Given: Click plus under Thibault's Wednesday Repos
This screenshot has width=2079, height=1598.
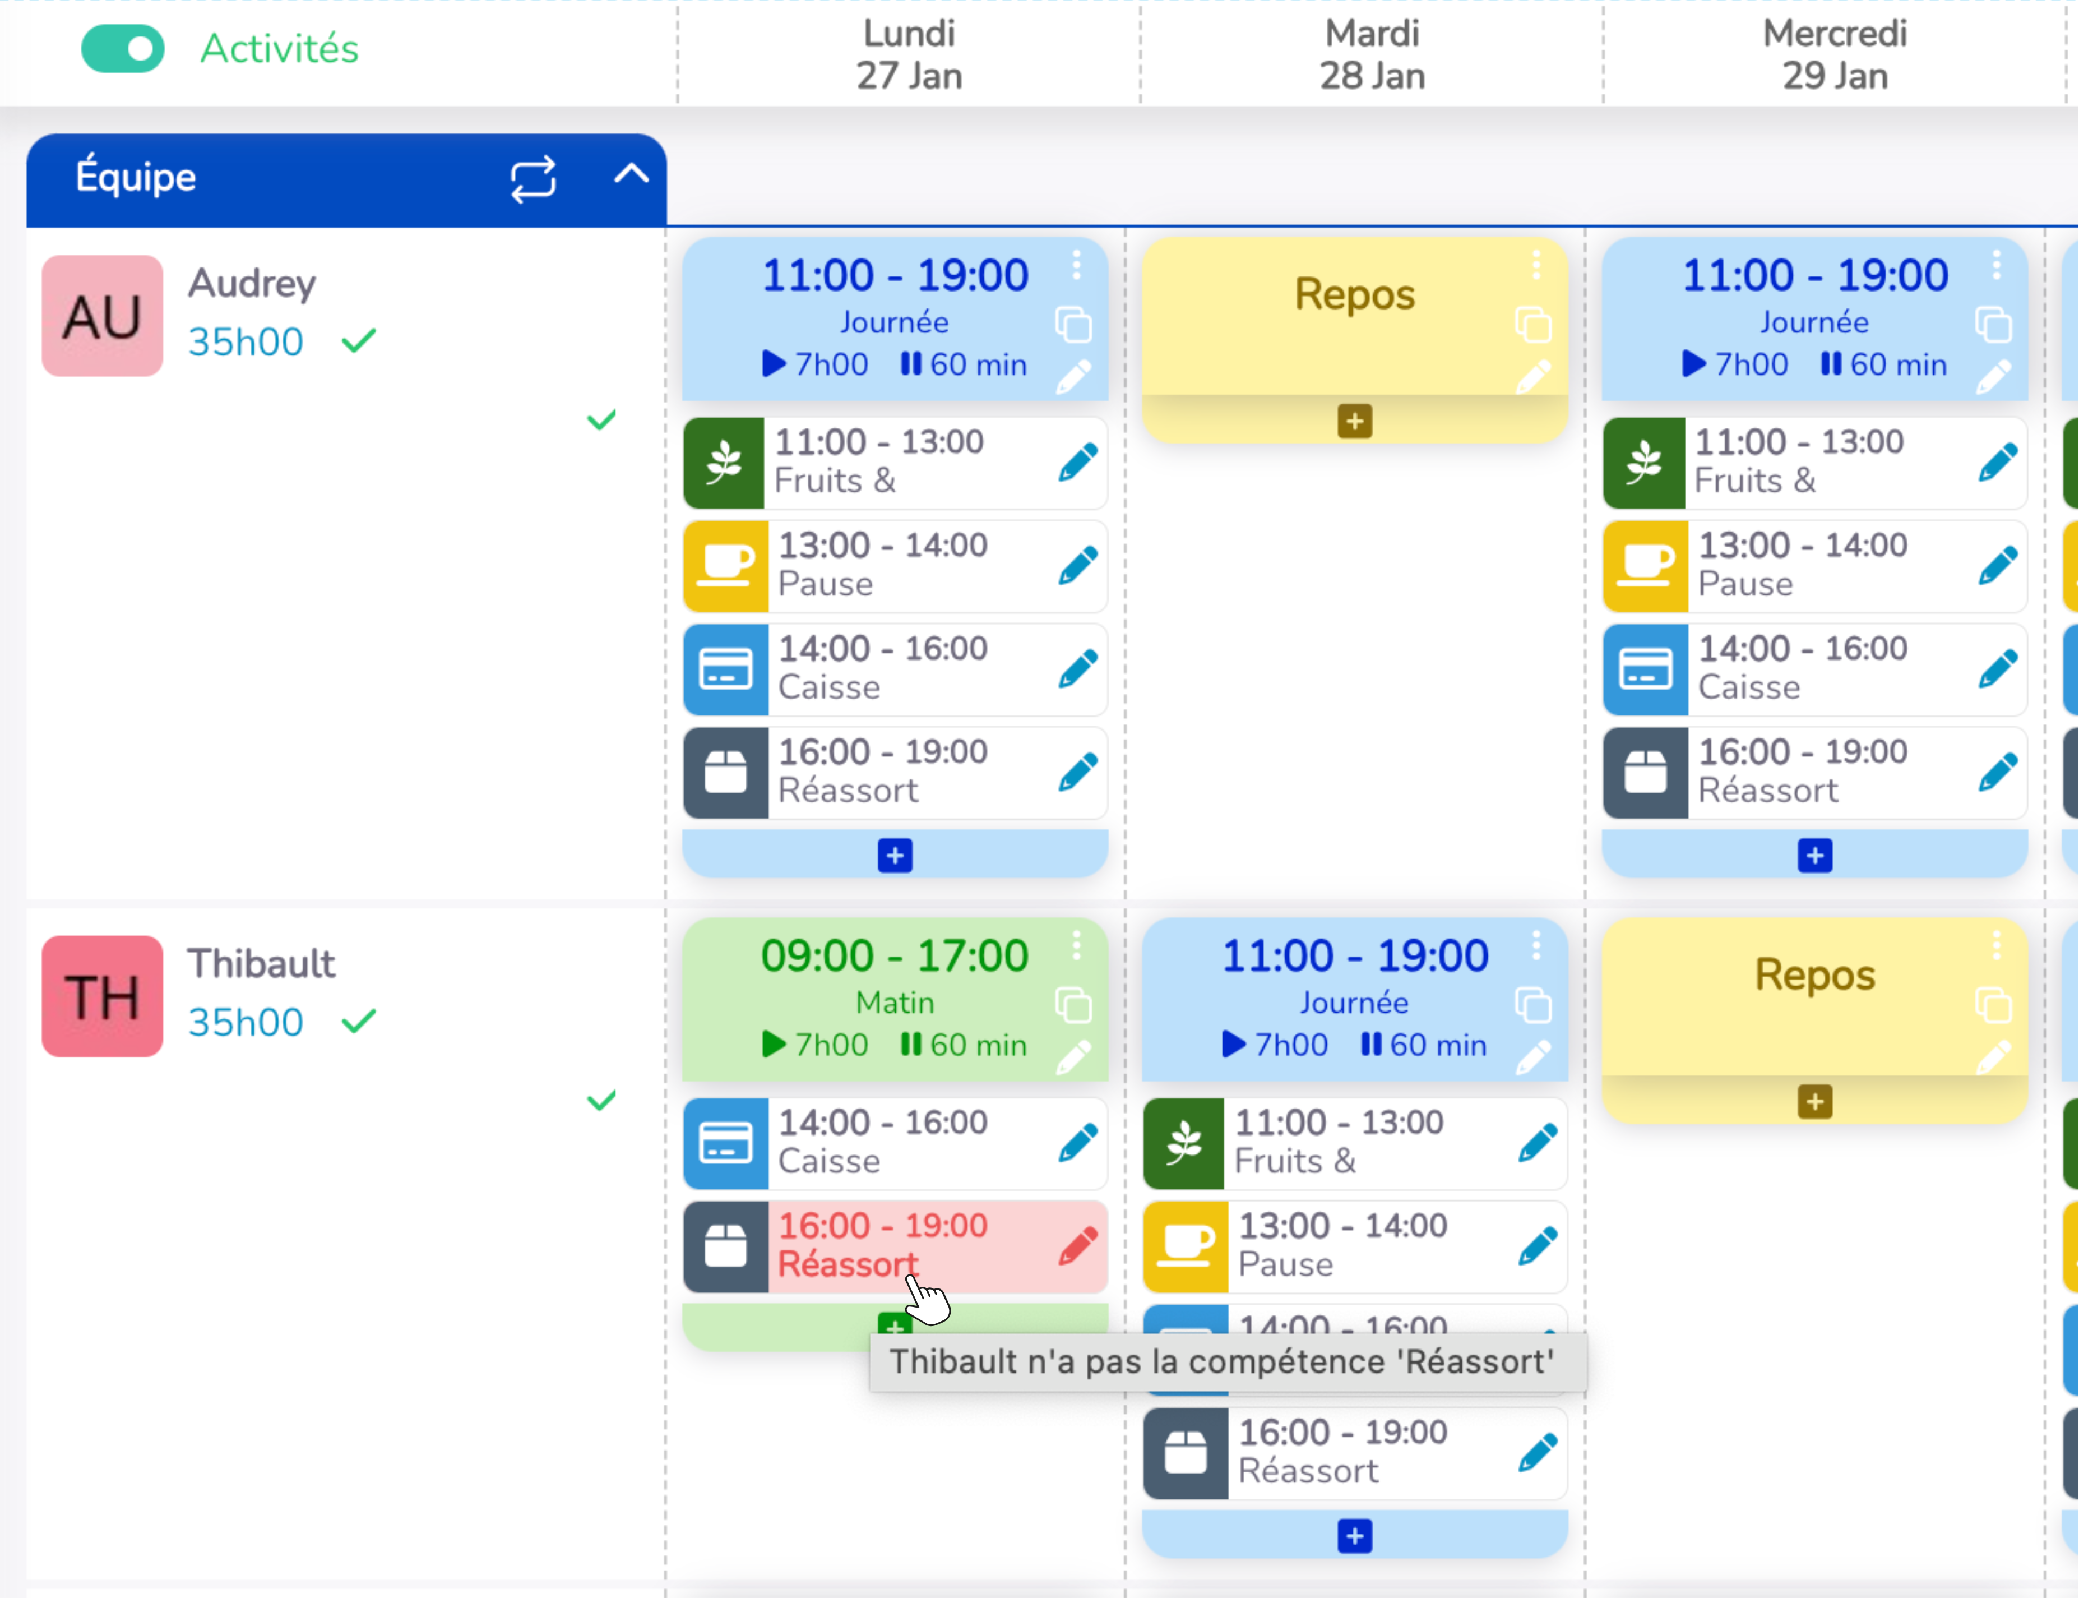Looking at the screenshot, I should [1814, 1102].
